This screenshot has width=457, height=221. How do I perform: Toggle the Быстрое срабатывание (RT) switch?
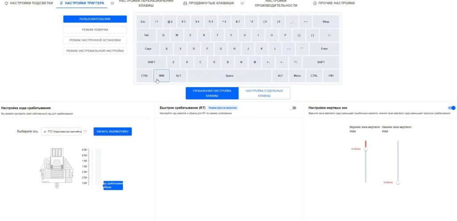pyautogui.click(x=292, y=108)
